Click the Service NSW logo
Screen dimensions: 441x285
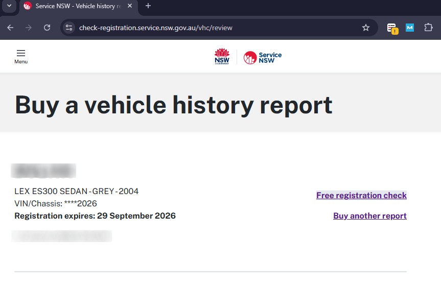tap(263, 57)
